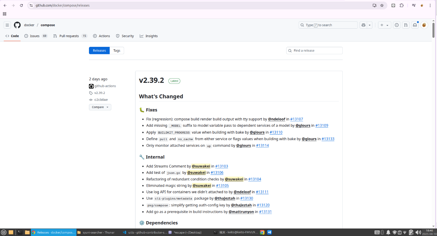
Task: Switch to ui.ts VS Code window in taskbar
Action: point(145,232)
